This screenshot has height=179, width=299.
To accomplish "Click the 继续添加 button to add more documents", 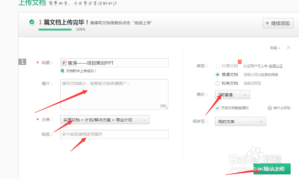I will (x=279, y=23).
